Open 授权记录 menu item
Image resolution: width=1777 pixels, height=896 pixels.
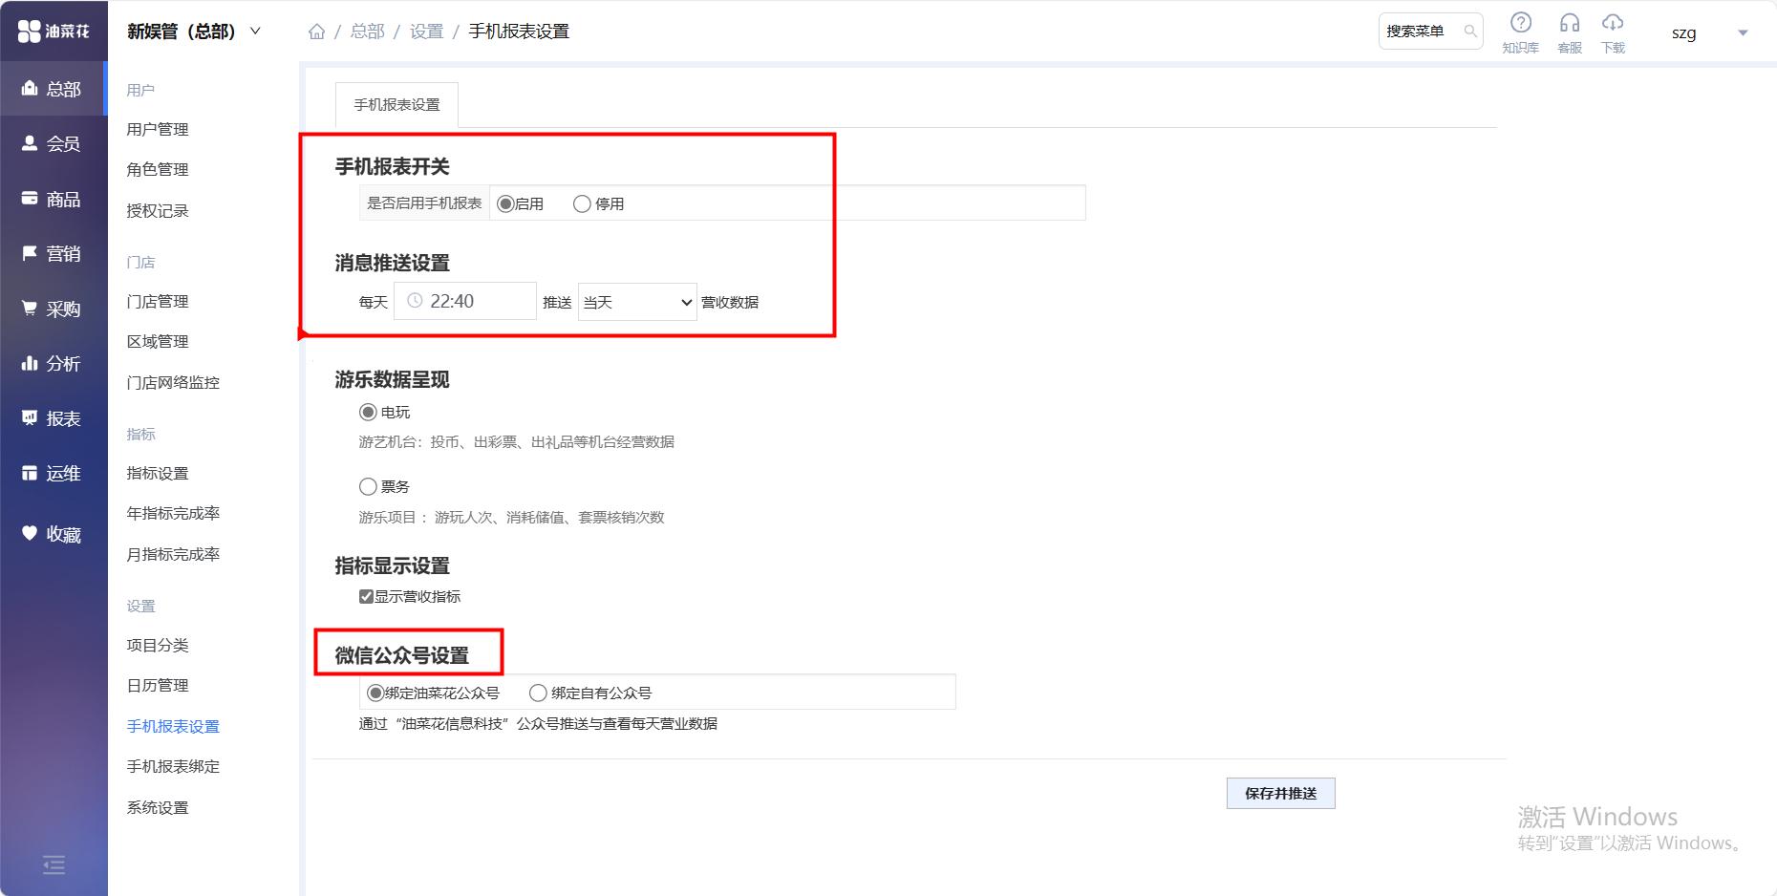(x=158, y=210)
